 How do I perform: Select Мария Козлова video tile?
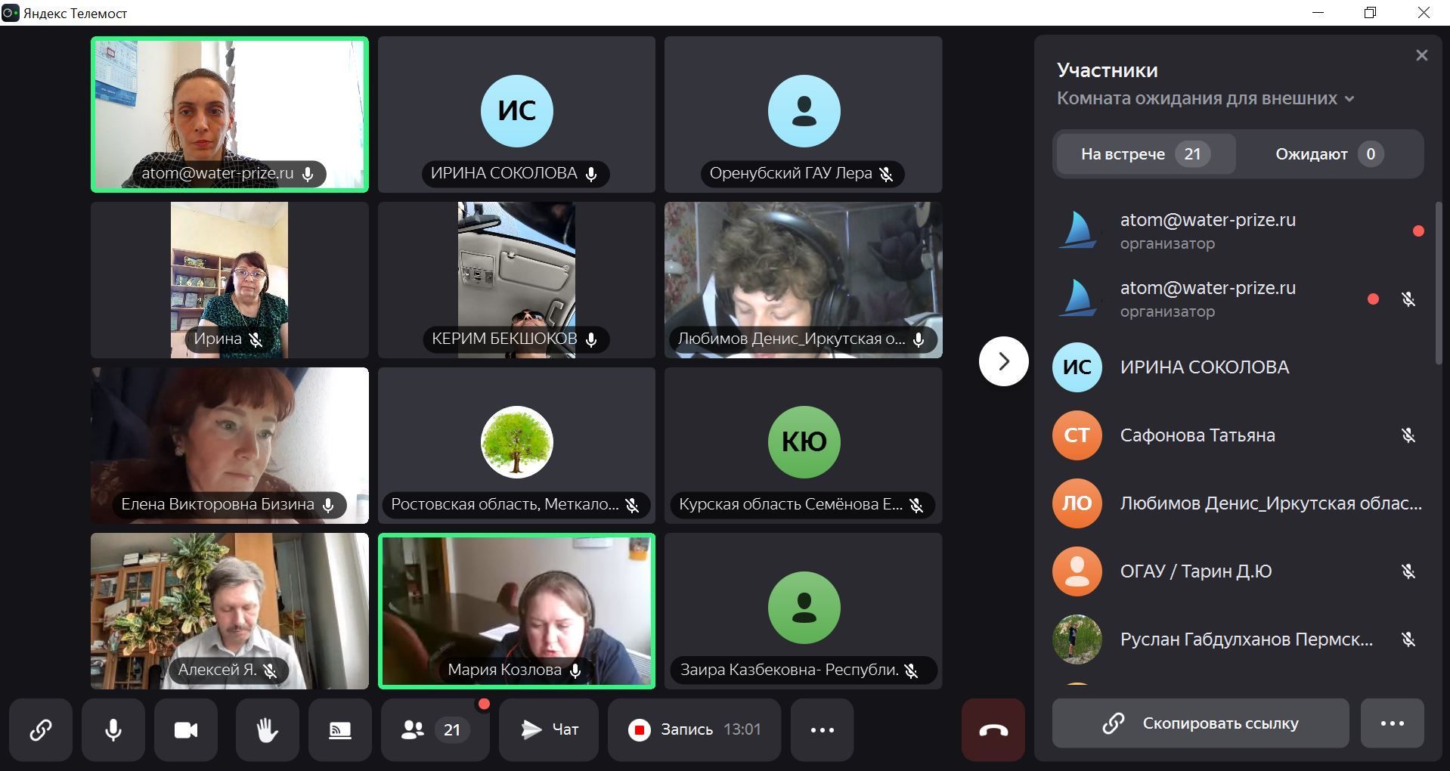point(516,611)
